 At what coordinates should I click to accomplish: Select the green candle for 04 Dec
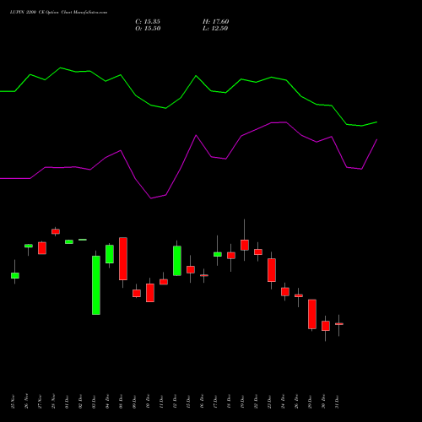(x=110, y=254)
